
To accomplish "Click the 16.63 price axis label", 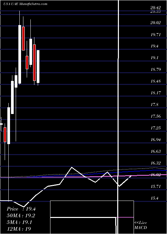I will pos(156,151).
